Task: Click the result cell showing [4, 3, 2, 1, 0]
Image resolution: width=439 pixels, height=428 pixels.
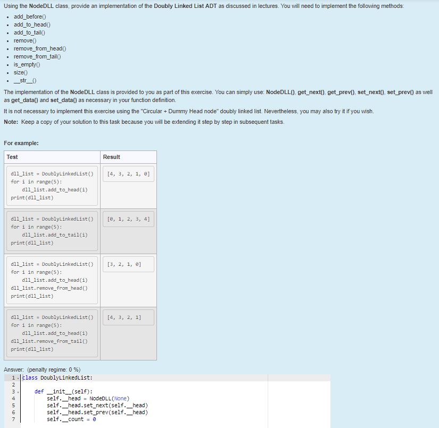Action: coord(127,174)
